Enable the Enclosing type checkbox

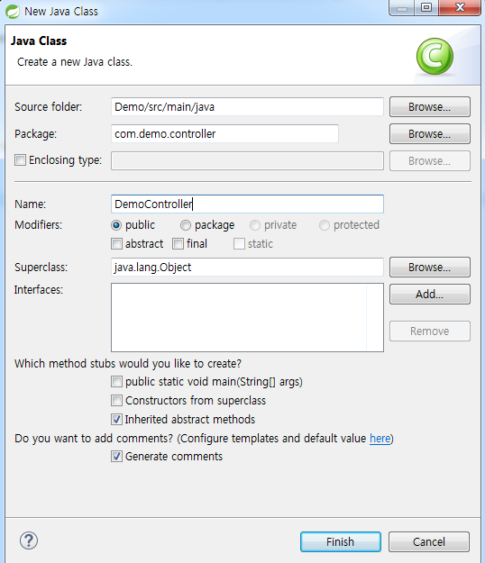20,159
